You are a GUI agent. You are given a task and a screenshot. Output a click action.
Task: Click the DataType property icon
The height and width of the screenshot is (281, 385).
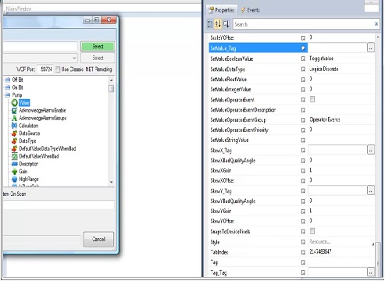click(x=15, y=141)
